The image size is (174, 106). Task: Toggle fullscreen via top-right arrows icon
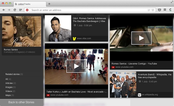pyautogui.click(x=172, y=2)
